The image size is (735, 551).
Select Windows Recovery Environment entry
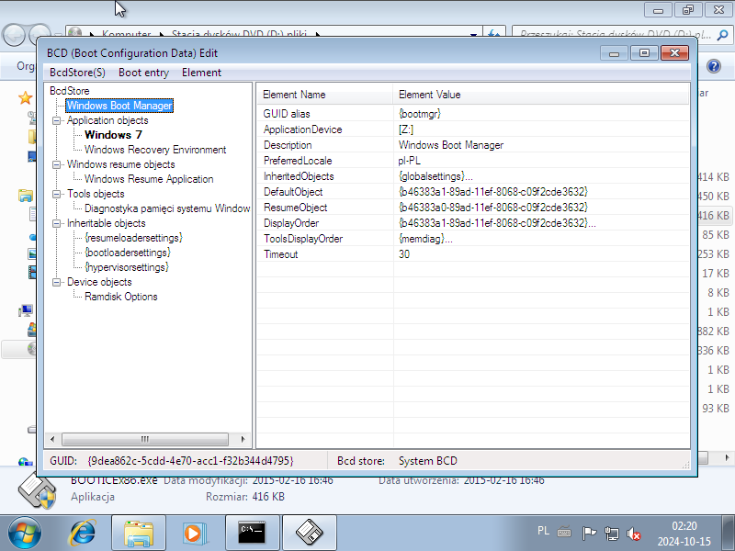tap(155, 150)
